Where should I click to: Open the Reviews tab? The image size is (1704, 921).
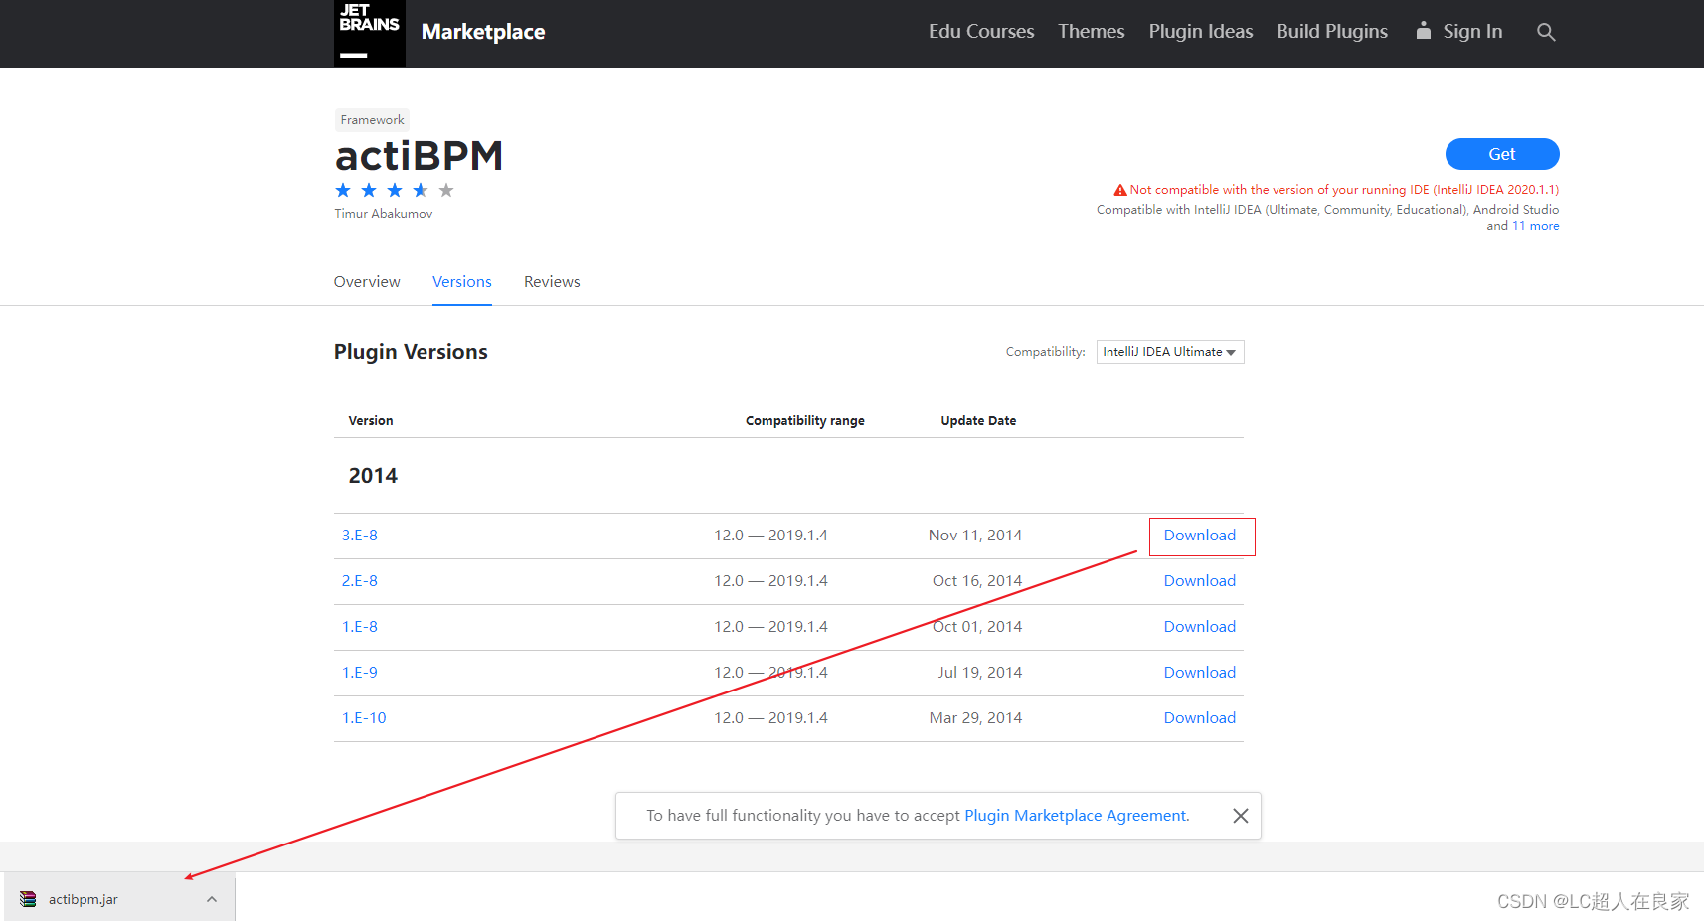point(552,282)
